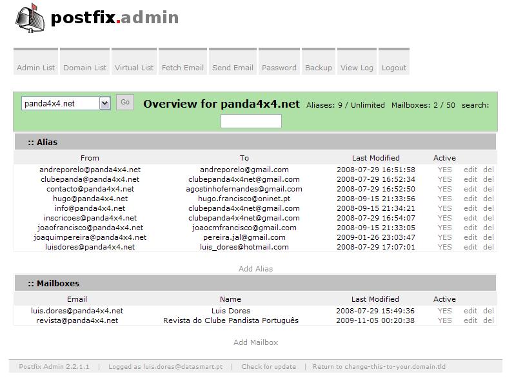Image resolution: width=514 pixels, height=383 pixels.
Task: Delete the luis.dores@panda4x4.net mailbox
Action: click(488, 311)
